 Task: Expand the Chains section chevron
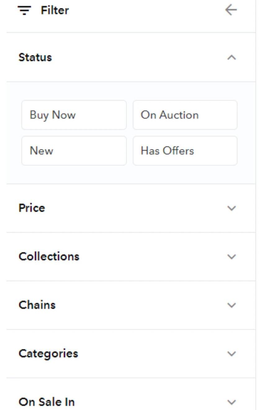232,305
